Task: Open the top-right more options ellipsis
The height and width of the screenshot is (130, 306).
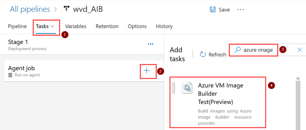Action: pos(241,10)
